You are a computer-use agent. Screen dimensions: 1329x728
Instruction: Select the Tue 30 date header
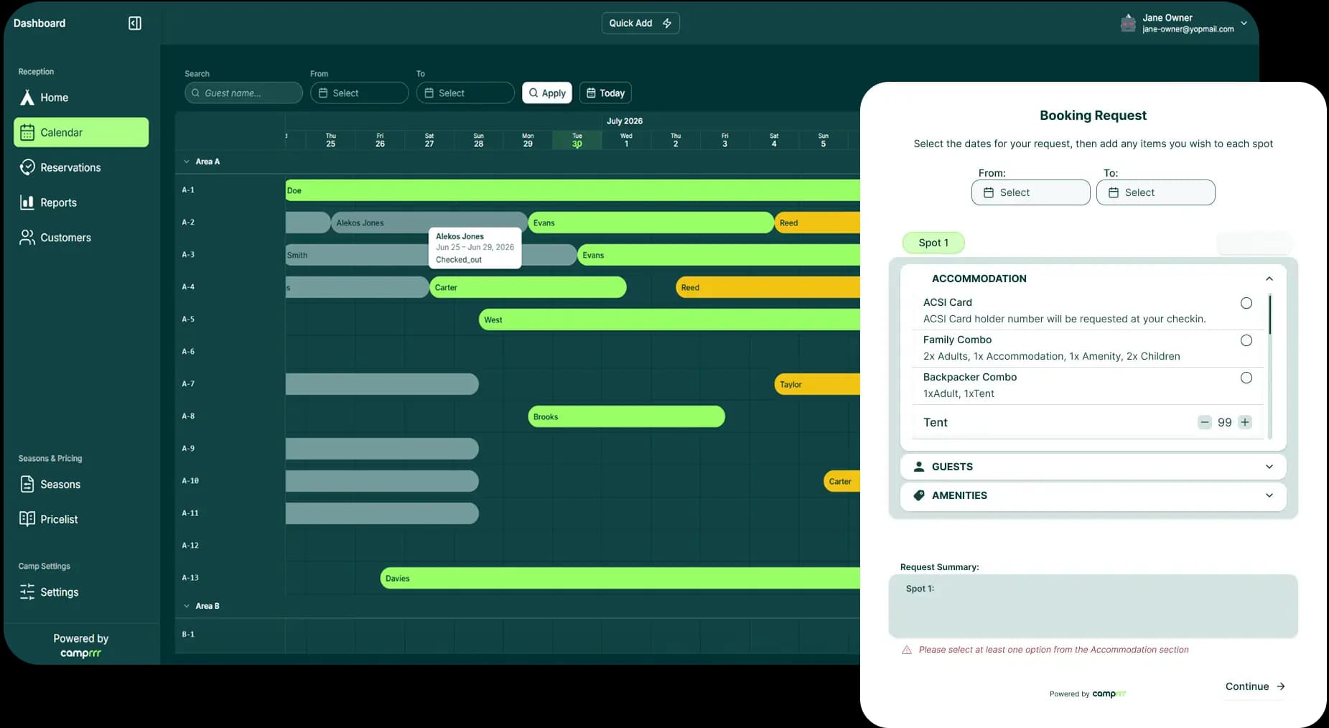(577, 140)
